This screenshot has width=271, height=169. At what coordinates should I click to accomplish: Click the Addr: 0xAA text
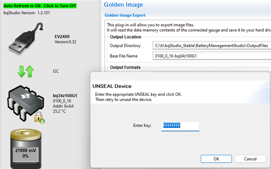pyautogui.click(x=63, y=106)
